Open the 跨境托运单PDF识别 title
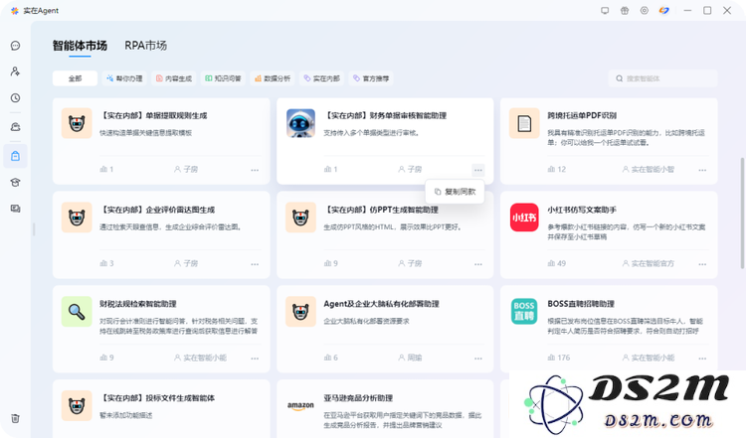The height and width of the screenshot is (438, 746). pos(582,115)
